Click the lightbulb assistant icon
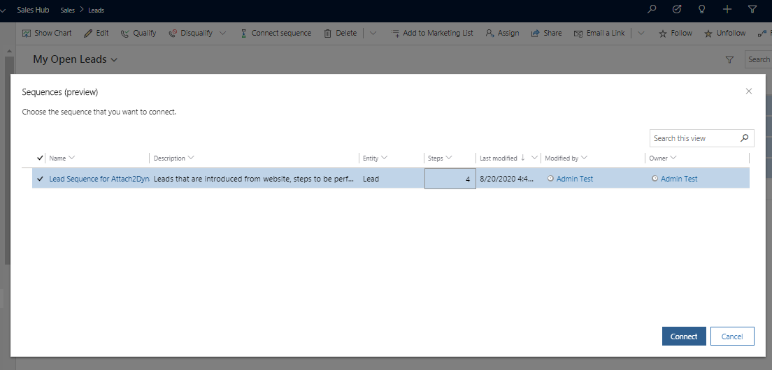Screen dimensions: 772x370 coord(702,10)
